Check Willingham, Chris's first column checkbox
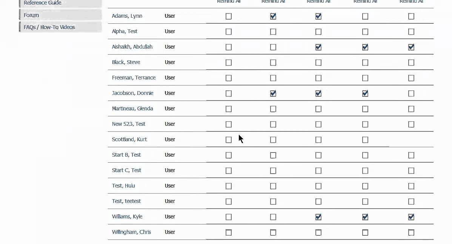Viewport: 452px width, 244px height. pyautogui.click(x=229, y=232)
